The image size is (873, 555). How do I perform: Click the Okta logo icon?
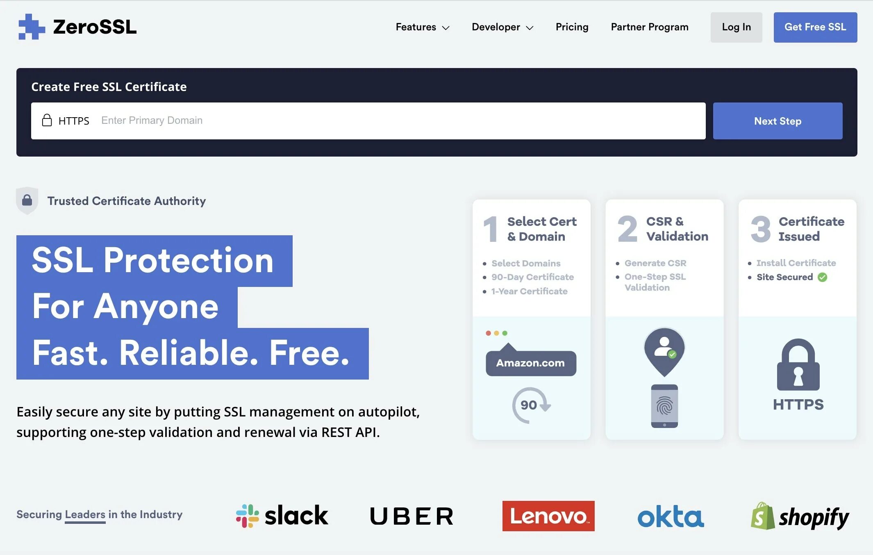tap(671, 516)
